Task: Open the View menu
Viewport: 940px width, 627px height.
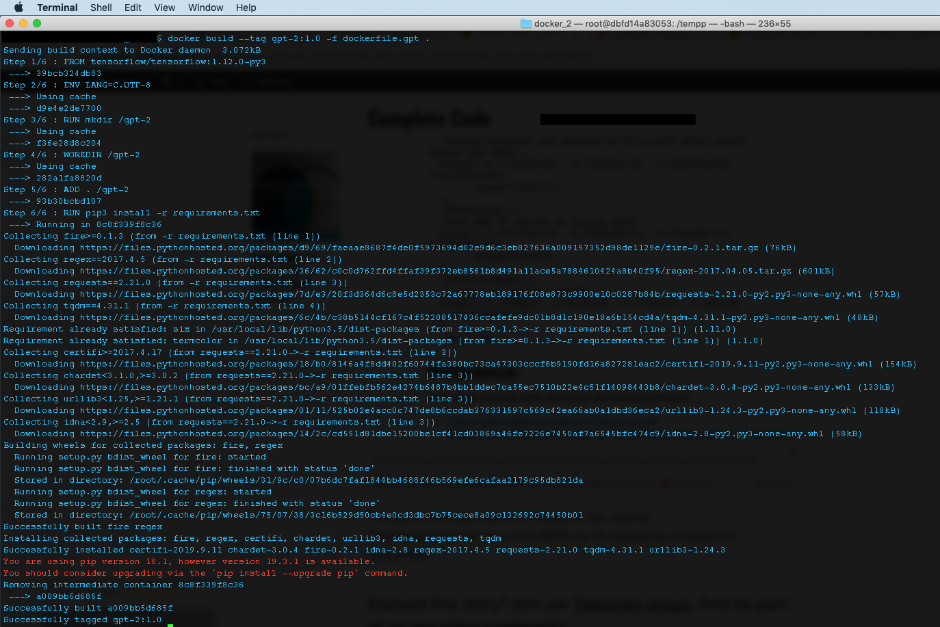Action: 164,8
